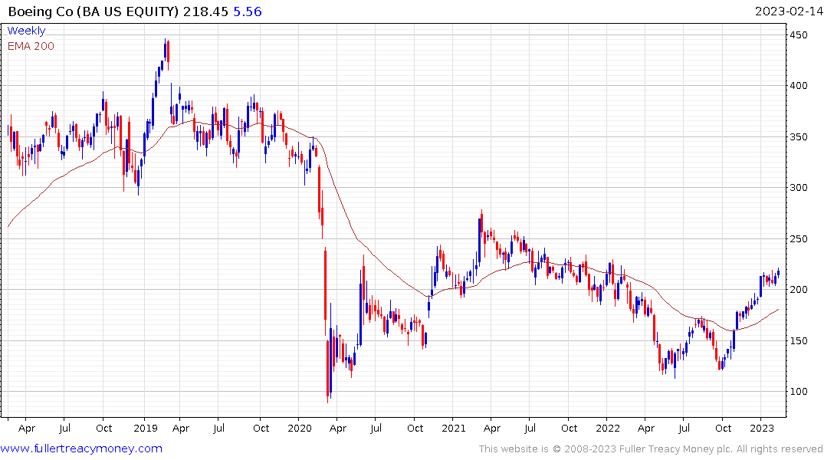Click the last price value 218.45
Image resolution: width=824 pixels, height=460 pixels.
click(x=205, y=11)
